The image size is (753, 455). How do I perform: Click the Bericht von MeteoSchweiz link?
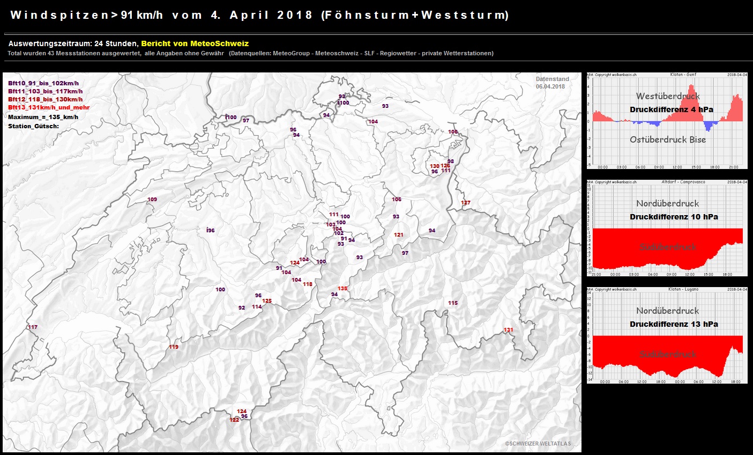(x=195, y=43)
